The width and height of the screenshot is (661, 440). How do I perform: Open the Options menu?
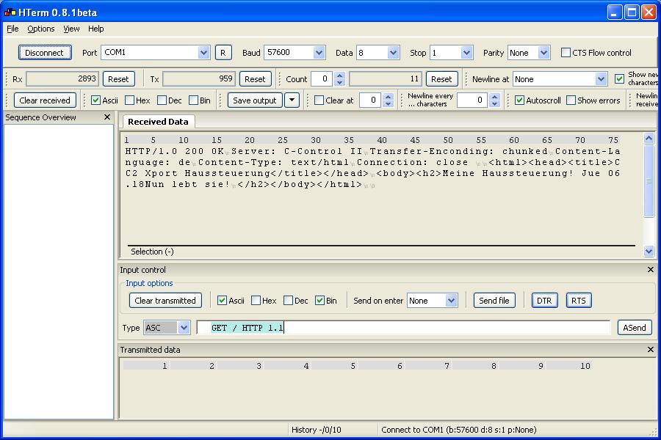(x=41, y=29)
